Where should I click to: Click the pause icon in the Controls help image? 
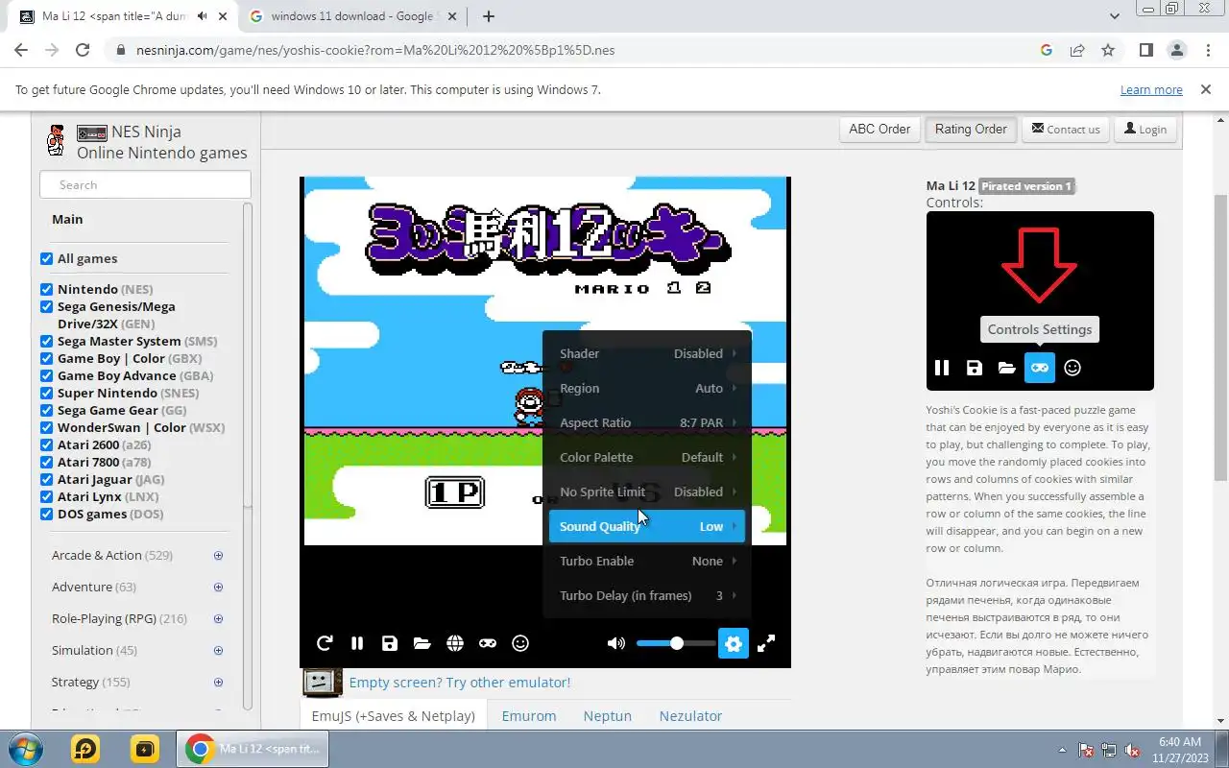tap(942, 368)
